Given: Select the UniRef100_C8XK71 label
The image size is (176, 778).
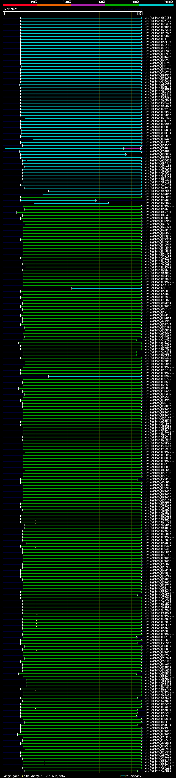Looking at the screenshot, I should pyautogui.click(x=158, y=595).
